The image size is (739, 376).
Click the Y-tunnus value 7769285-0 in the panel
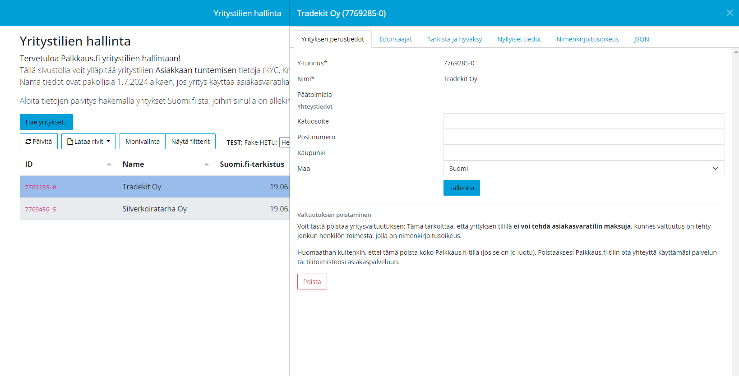(459, 63)
